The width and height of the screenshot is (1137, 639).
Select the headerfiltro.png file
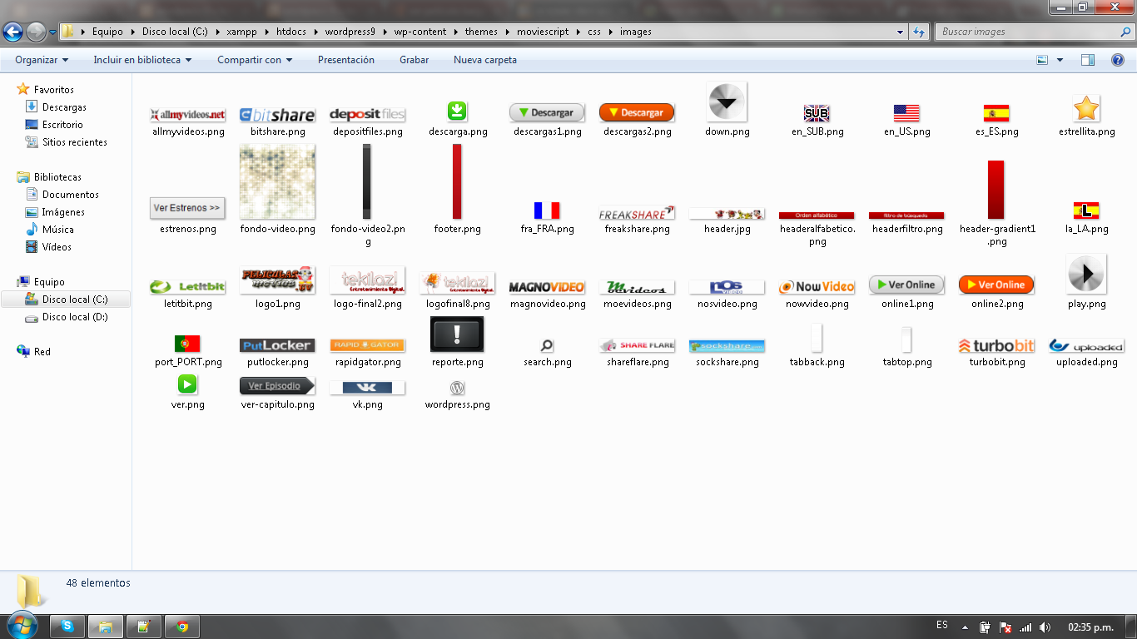(906, 216)
